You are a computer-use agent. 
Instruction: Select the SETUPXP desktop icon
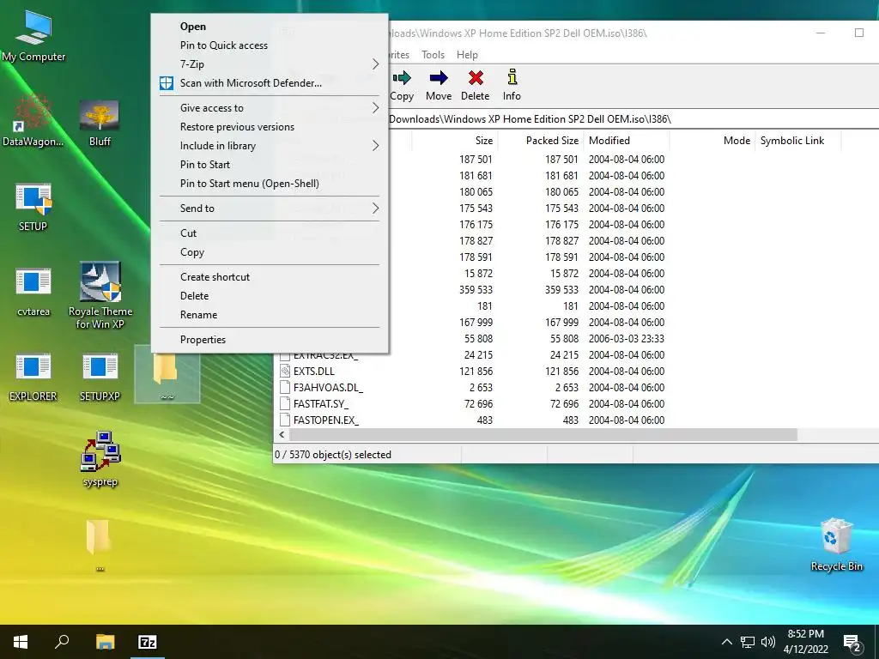point(100,377)
